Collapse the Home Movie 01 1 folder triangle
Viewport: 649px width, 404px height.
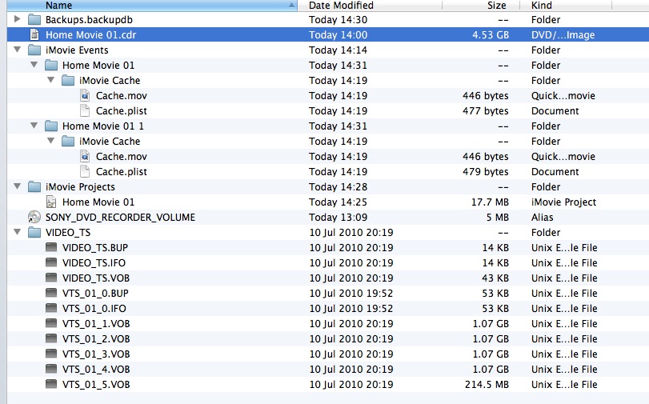pos(34,126)
